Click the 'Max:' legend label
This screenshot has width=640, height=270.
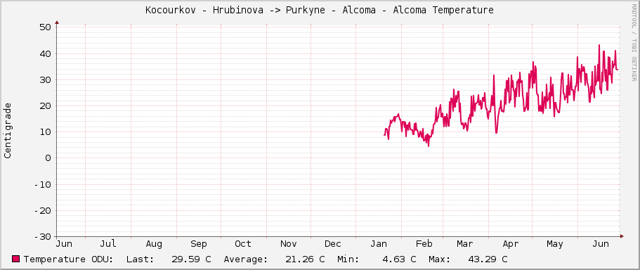(x=440, y=259)
